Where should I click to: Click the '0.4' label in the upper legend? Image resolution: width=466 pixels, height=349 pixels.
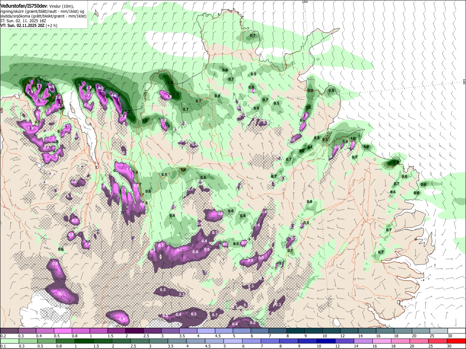point(39,336)
